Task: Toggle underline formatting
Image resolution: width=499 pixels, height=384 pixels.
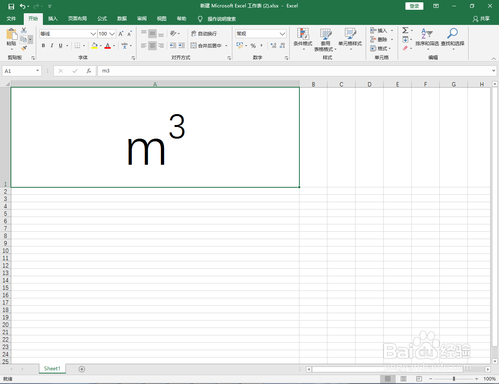Action: [60, 46]
